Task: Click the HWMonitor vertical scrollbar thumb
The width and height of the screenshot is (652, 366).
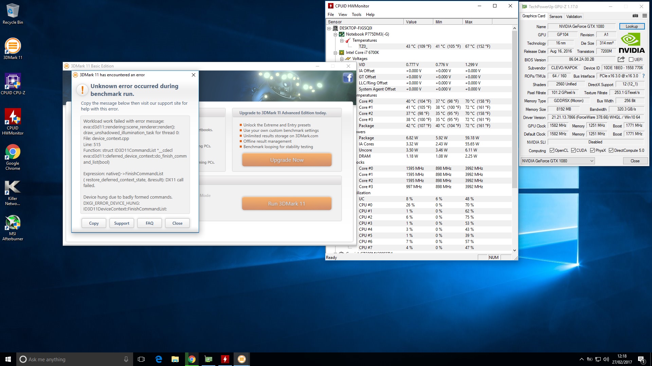Action: click(514, 109)
